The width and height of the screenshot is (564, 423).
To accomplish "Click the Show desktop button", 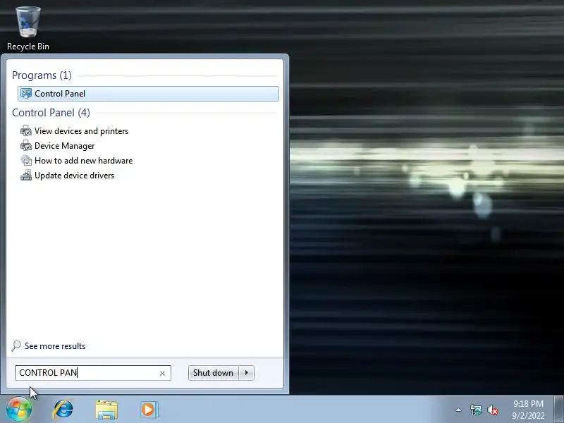I will click(x=558, y=410).
